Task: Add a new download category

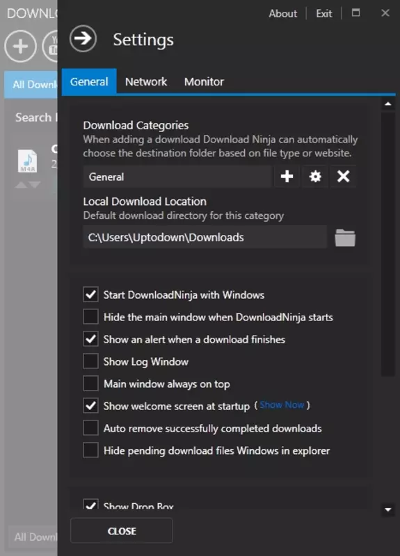Action: (287, 177)
